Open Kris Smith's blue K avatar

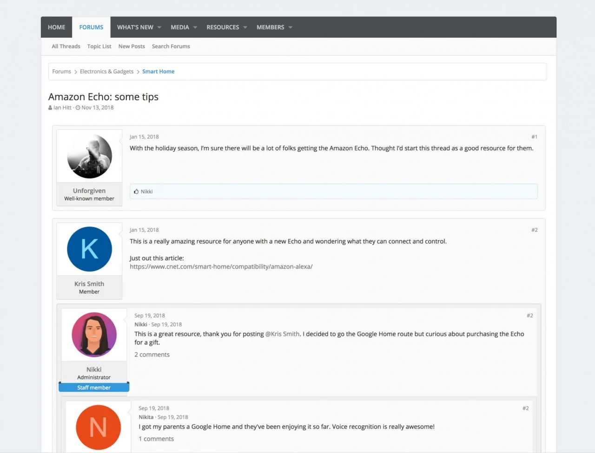tap(89, 249)
